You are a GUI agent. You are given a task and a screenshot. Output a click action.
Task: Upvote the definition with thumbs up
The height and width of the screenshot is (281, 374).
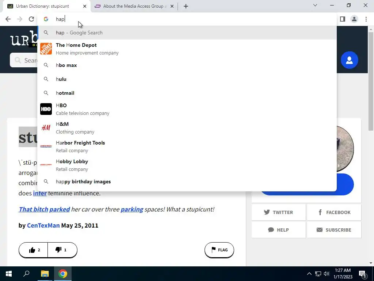[33, 250]
